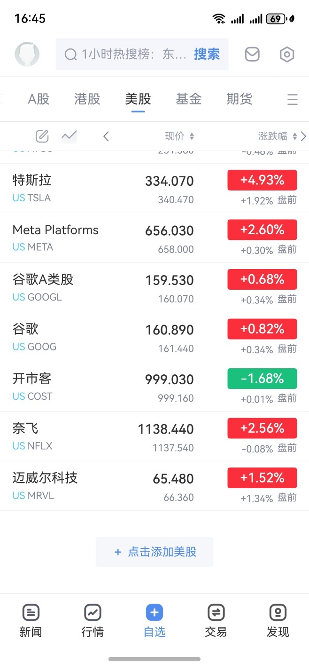The image size is (309, 666).
Task: Open the 交易 trade icon
Action: [216, 621]
